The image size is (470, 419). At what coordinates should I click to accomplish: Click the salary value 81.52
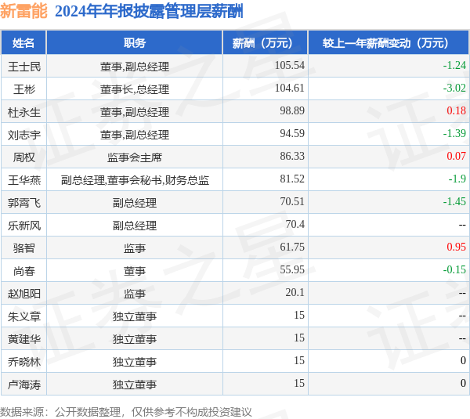[x=292, y=179]
